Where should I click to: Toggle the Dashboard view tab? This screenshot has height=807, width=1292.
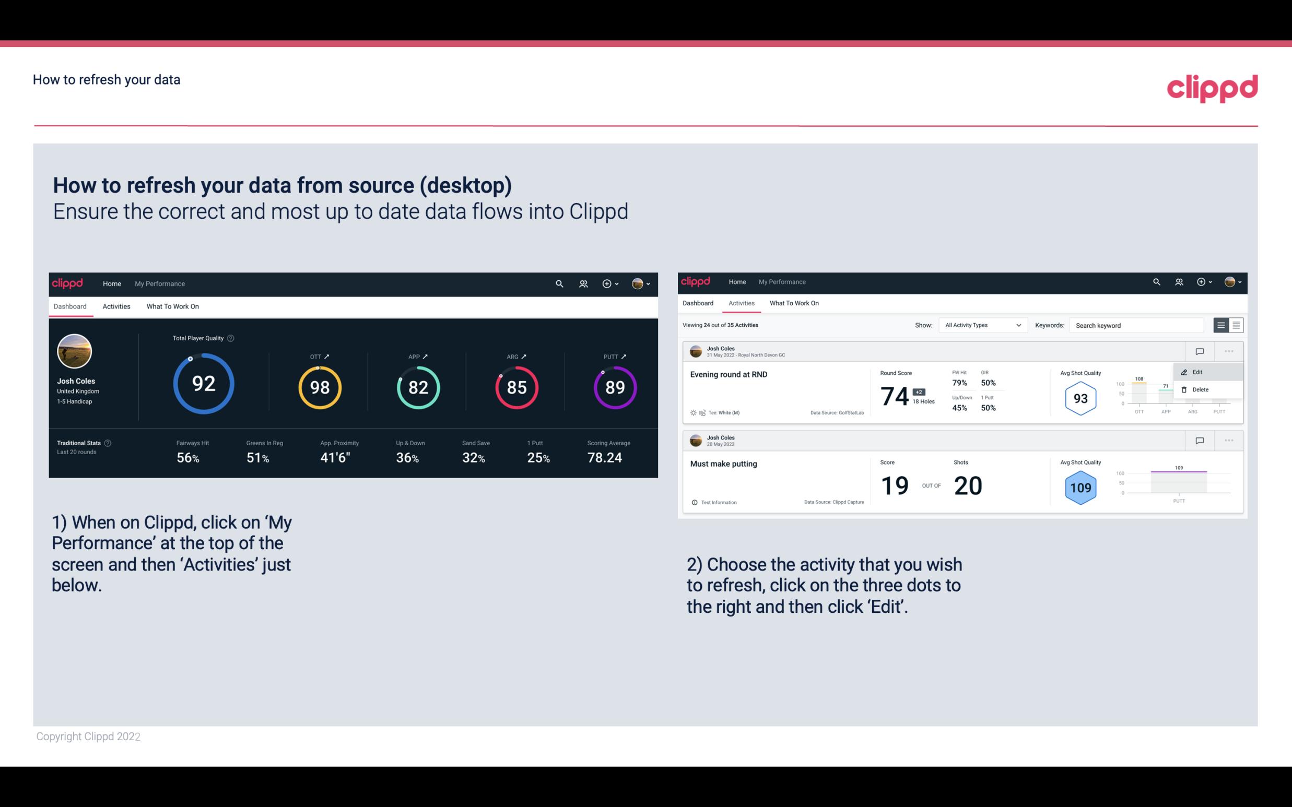click(70, 306)
